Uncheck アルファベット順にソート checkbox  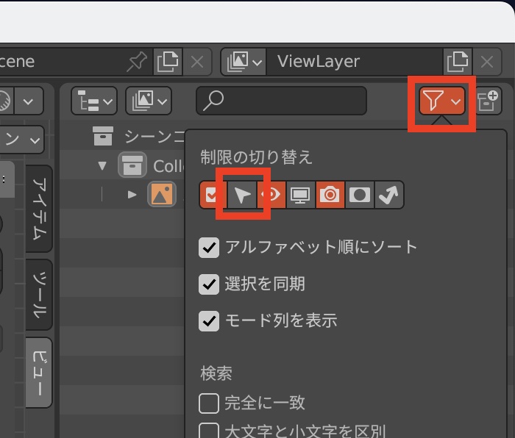(x=210, y=247)
